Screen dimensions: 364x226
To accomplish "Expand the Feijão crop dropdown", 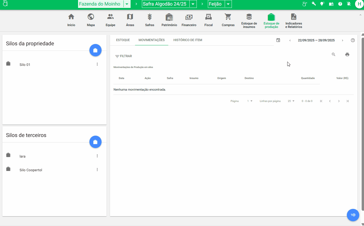I will click(228, 4).
